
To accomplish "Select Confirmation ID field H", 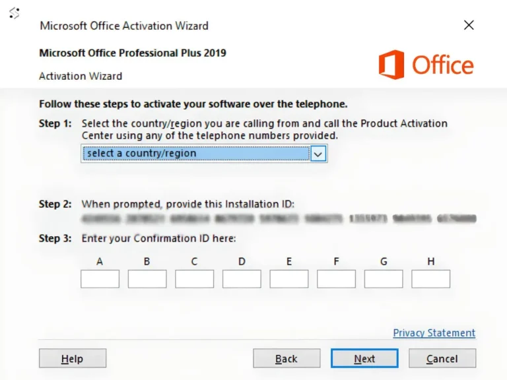I will point(431,279).
